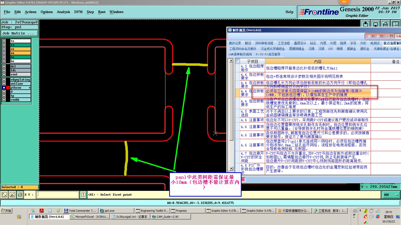Screen dimensions: 401x225
Task: Switch to the 叠层设计 tab
Action: [x=300, y=43]
